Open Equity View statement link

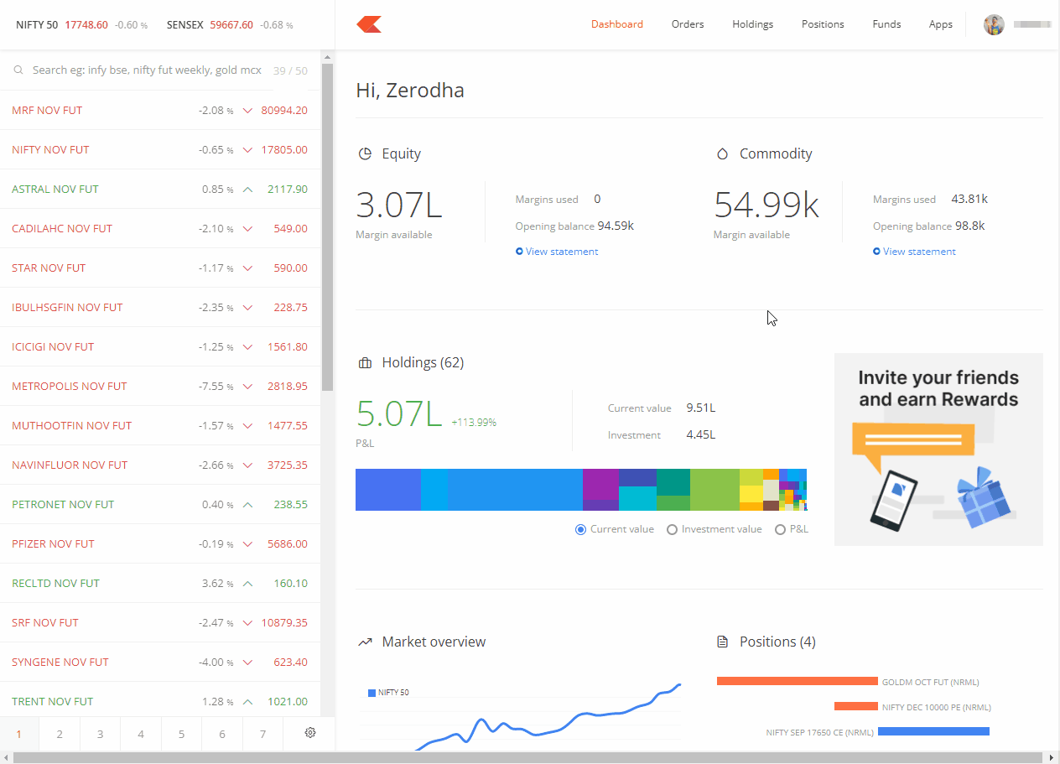(x=561, y=252)
